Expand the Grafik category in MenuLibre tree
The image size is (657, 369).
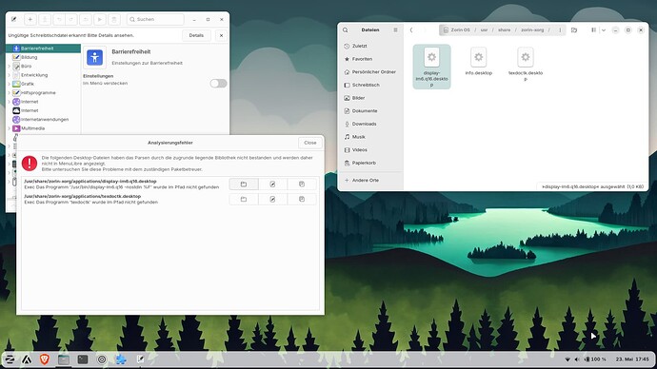10,84
